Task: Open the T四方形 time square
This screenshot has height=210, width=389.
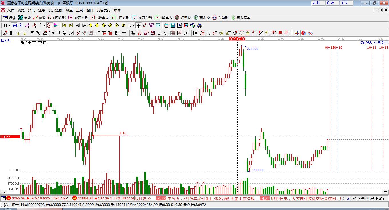Action: pyautogui.click(x=120, y=18)
